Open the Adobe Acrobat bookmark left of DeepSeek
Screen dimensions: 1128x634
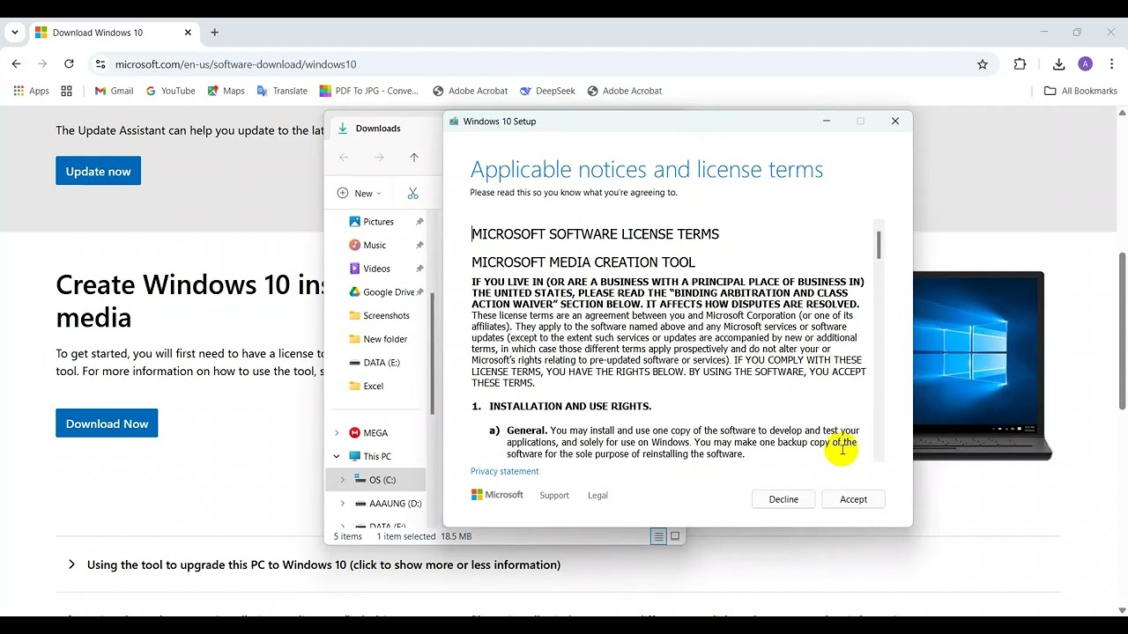point(470,91)
